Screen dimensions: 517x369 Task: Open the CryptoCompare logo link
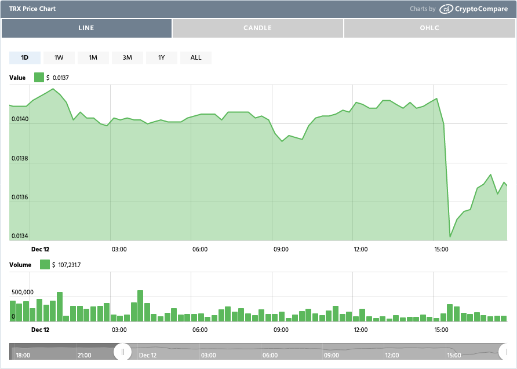pyautogui.click(x=474, y=9)
